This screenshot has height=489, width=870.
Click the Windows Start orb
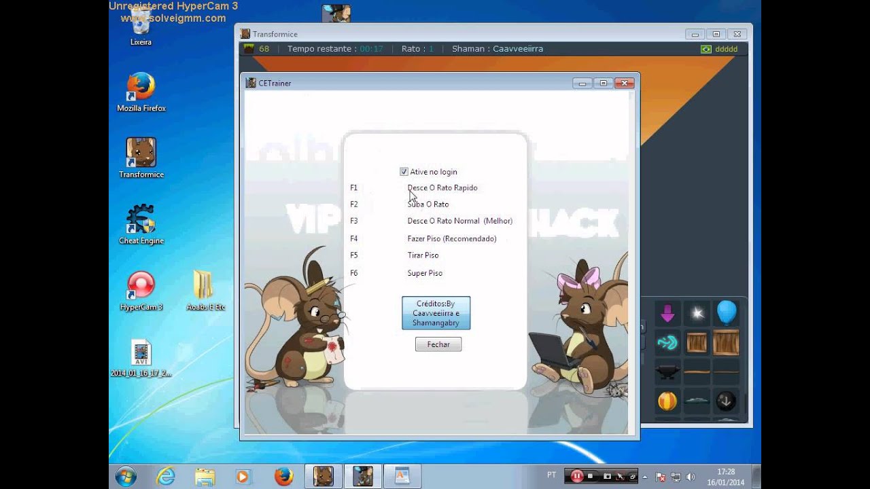coord(126,476)
